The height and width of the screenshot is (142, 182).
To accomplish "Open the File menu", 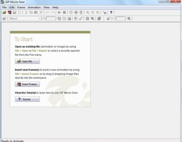I will [x=4, y=7].
